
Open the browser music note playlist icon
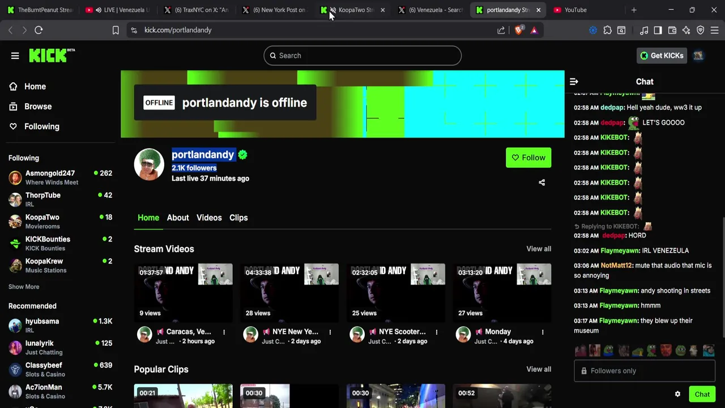click(x=644, y=30)
